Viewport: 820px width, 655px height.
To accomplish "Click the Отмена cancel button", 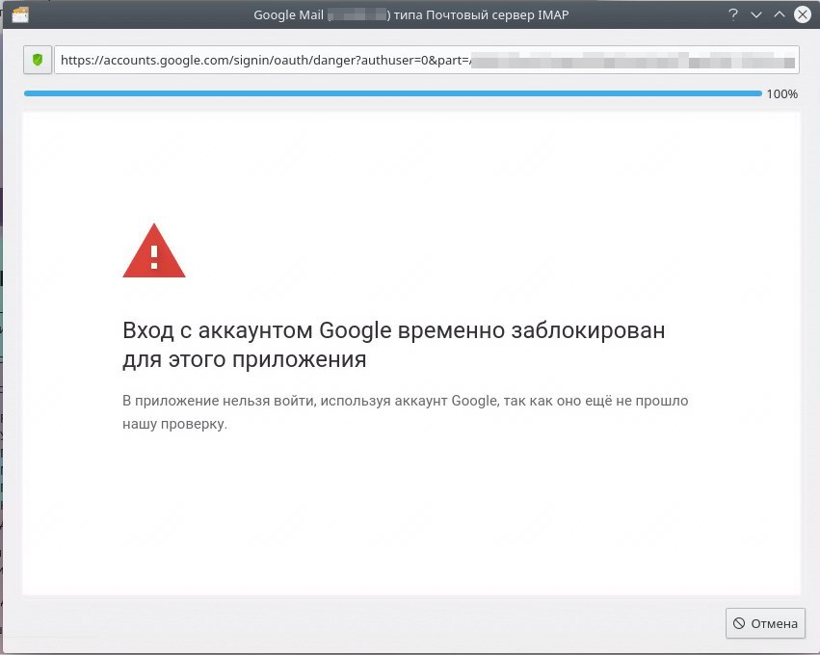I will [x=765, y=623].
